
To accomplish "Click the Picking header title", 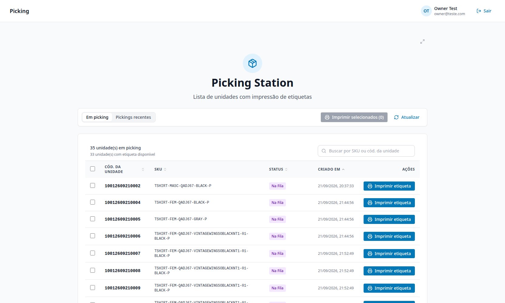I will click(x=19, y=11).
